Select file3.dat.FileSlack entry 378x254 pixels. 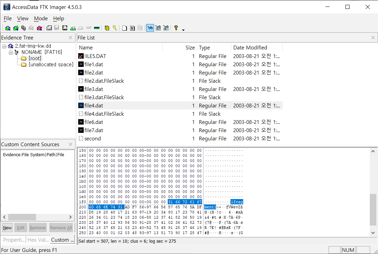104,97
